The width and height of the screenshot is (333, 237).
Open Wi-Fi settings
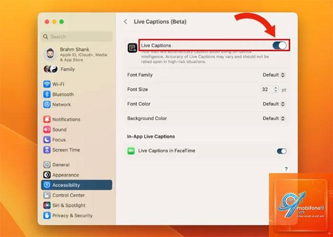[76, 84]
